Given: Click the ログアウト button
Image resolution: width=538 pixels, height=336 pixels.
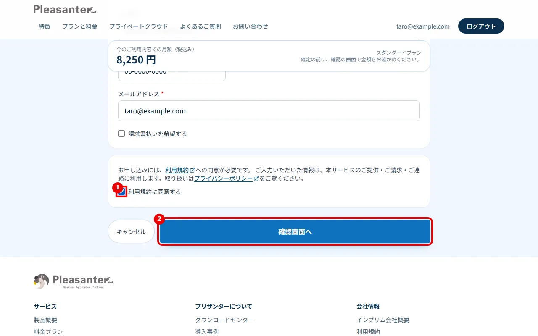Looking at the screenshot, I should [x=481, y=26].
